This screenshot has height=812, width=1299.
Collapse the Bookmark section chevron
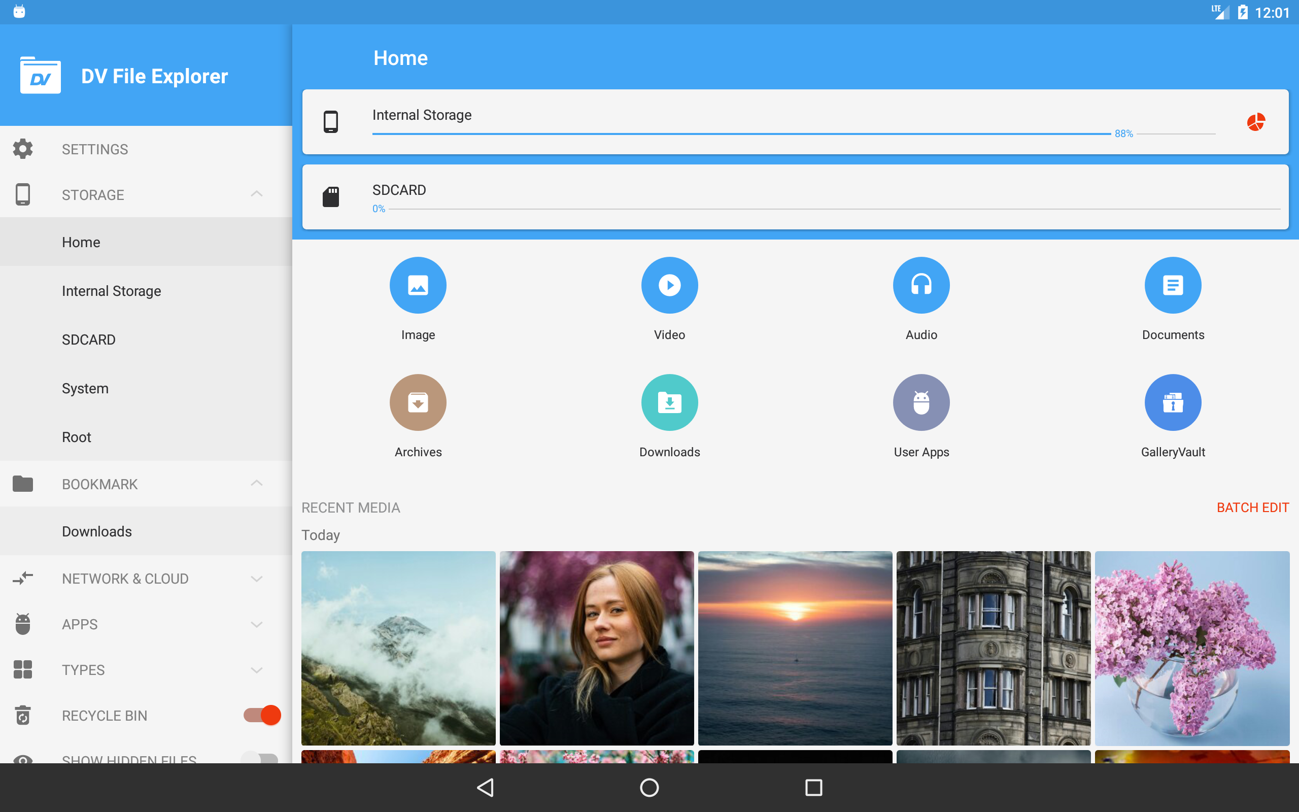click(257, 483)
